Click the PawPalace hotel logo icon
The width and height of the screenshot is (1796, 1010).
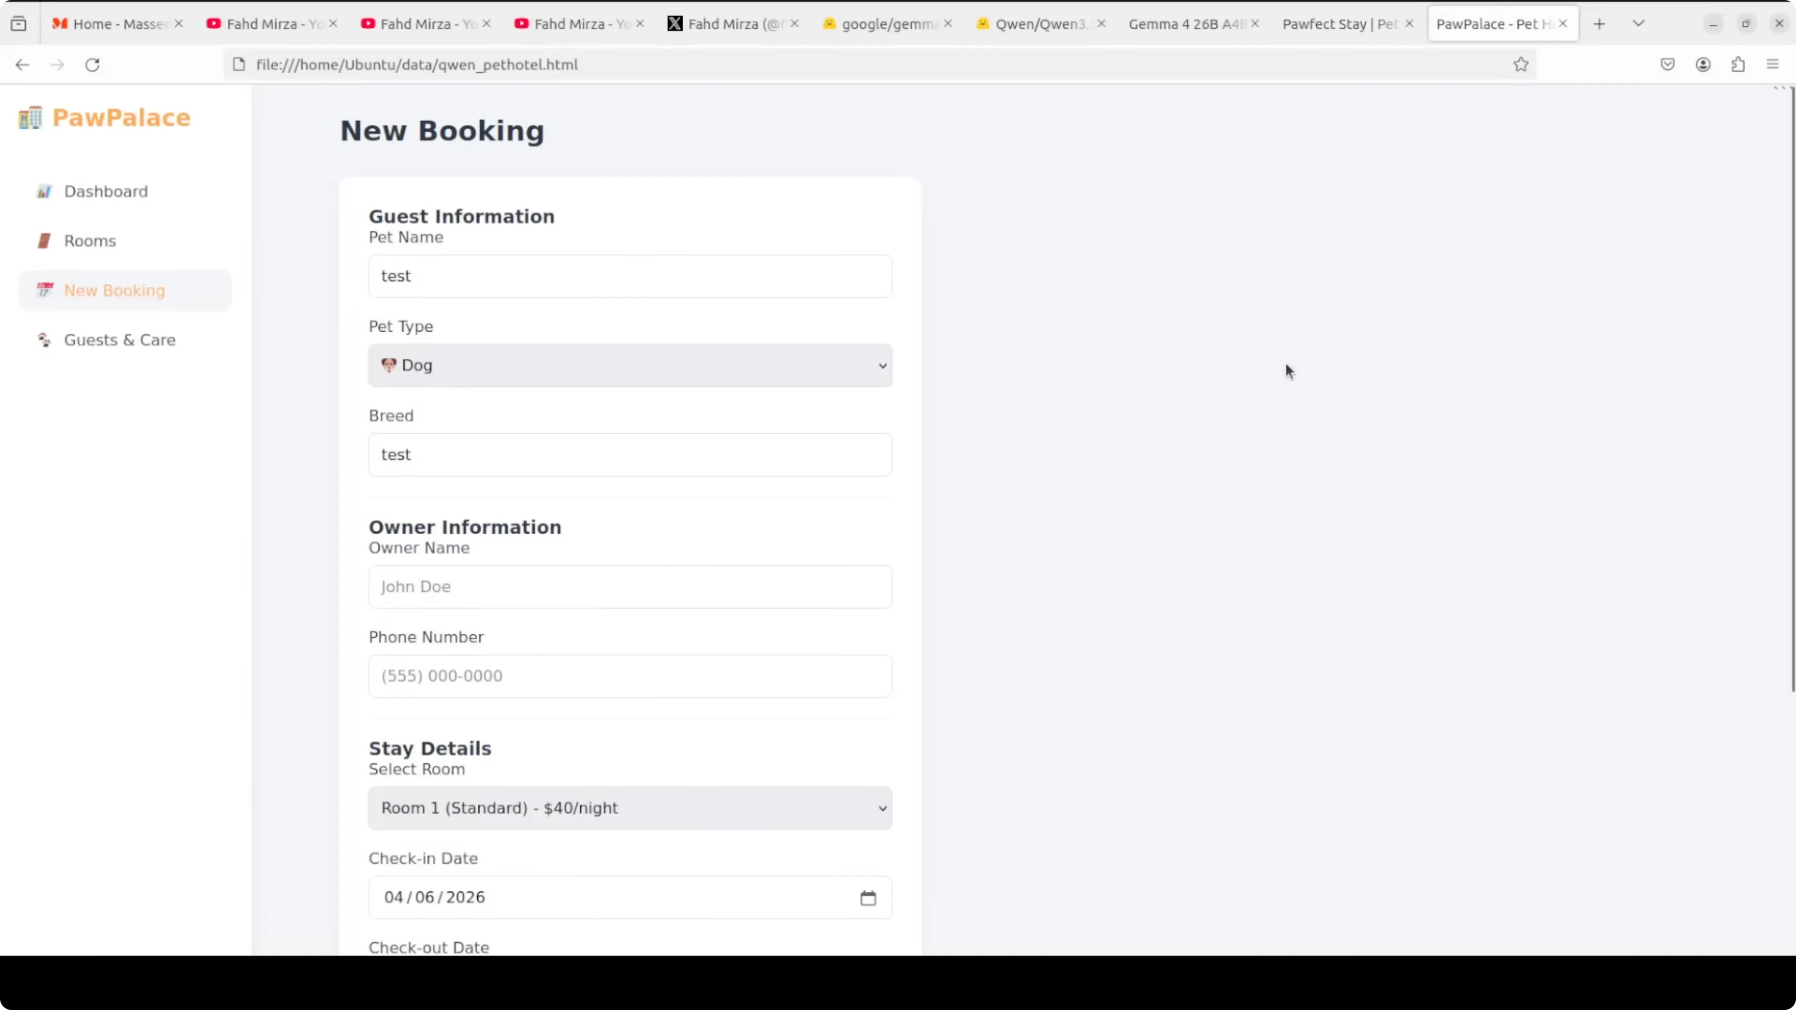coord(30,118)
